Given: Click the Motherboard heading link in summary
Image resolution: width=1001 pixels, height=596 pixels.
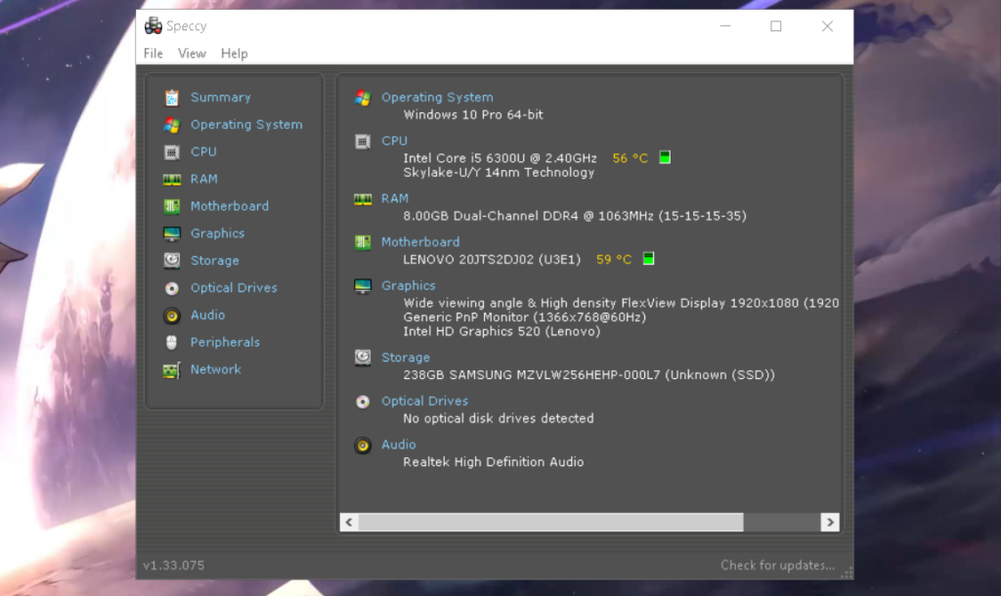Looking at the screenshot, I should click(x=420, y=242).
